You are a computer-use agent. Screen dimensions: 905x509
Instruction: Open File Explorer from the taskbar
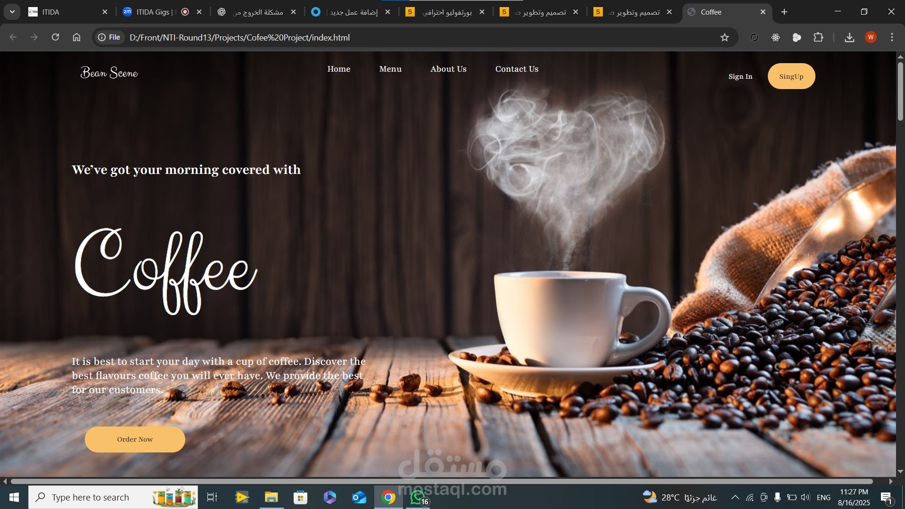pyautogui.click(x=271, y=497)
